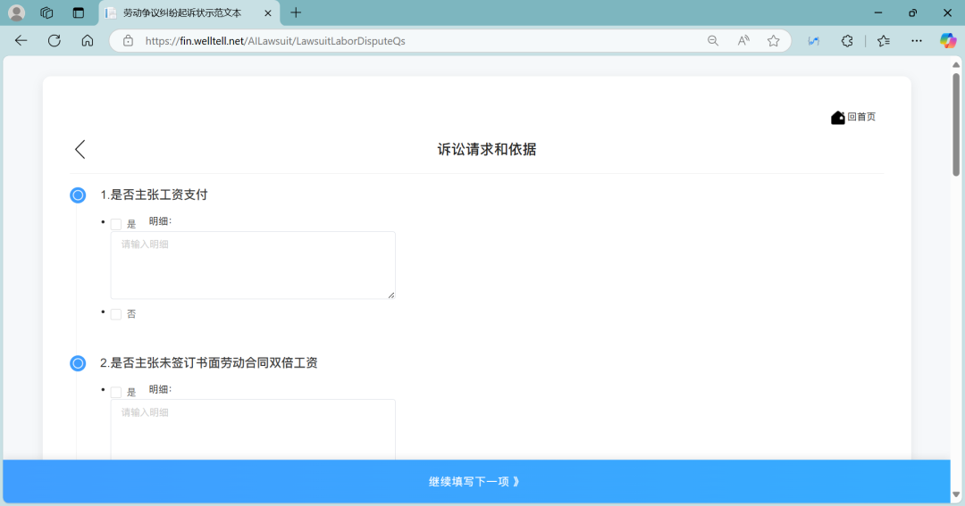
Task: Click the back arrow beside 诉讼请求和依据
Action: click(80, 149)
